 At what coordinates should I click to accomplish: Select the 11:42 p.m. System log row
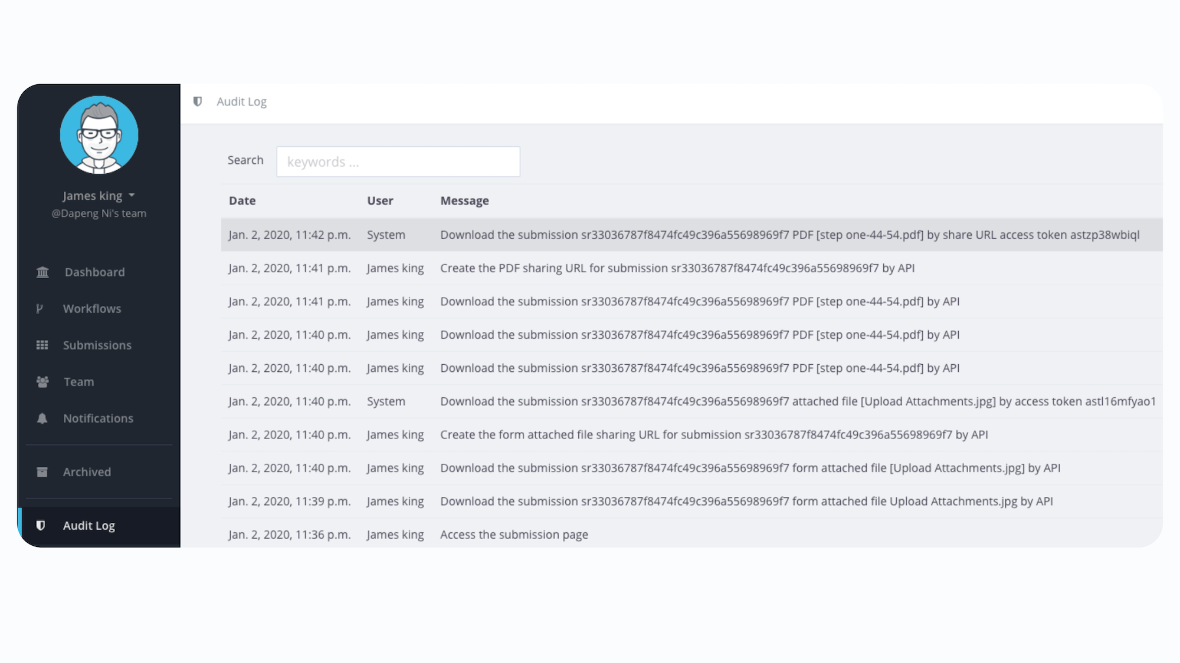[690, 235]
